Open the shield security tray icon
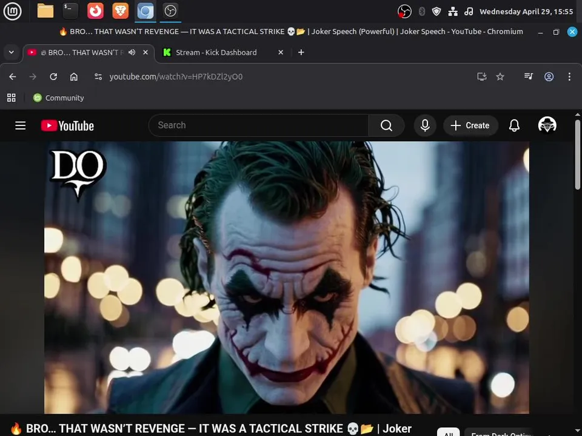 click(436, 12)
